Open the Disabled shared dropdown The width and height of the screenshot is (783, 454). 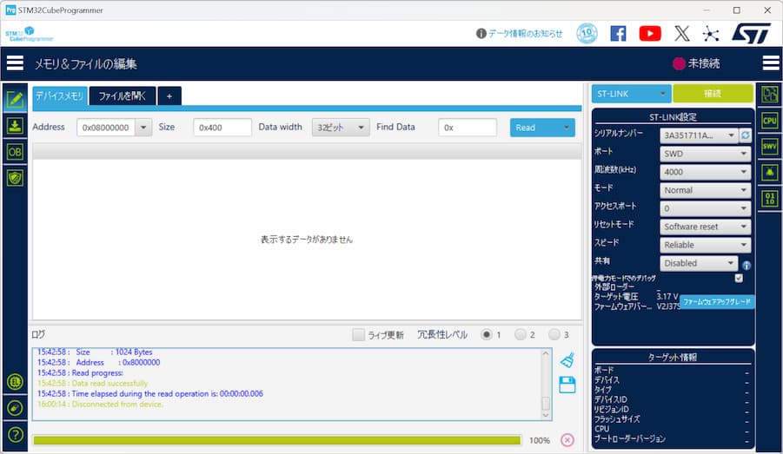click(x=699, y=263)
